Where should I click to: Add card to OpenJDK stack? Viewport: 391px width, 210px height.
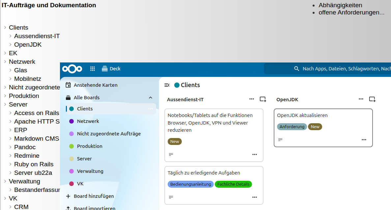point(372,99)
